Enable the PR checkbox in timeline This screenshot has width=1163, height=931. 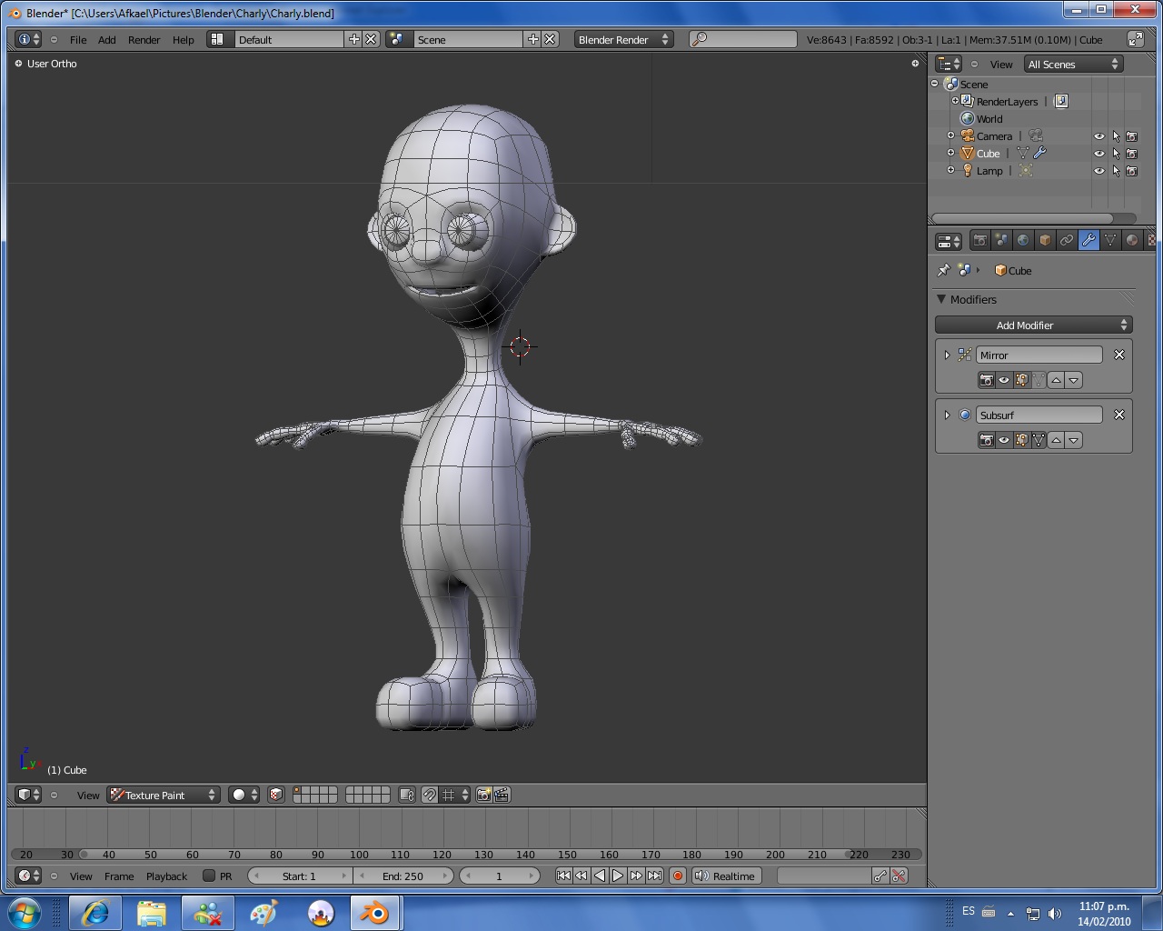pyautogui.click(x=209, y=876)
